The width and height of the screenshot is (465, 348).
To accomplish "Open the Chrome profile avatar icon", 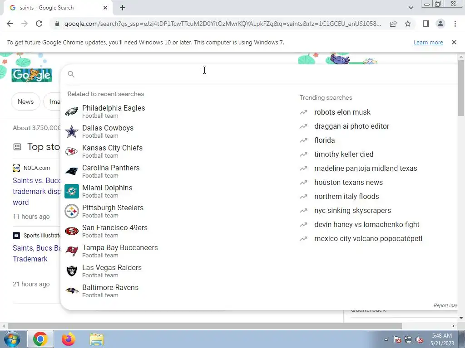I will pyautogui.click(x=440, y=24).
